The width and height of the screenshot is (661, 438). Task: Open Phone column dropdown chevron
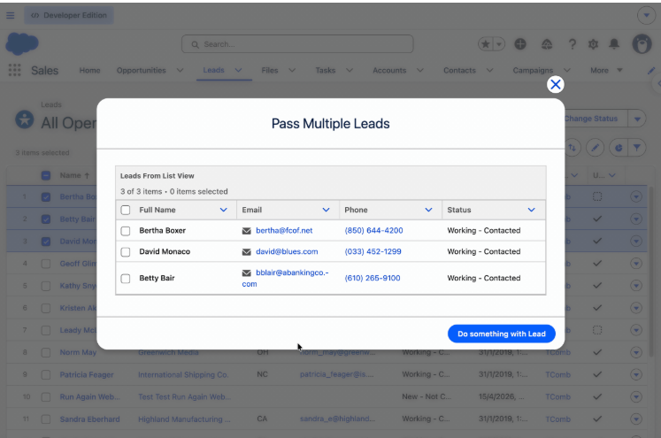tap(428, 210)
